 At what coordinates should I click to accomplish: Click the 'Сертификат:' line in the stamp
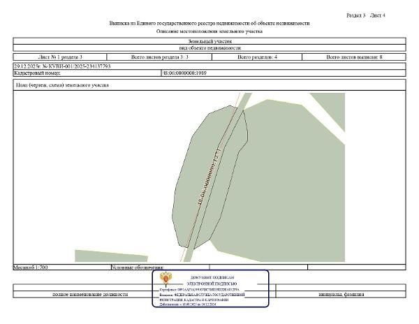point(199,290)
